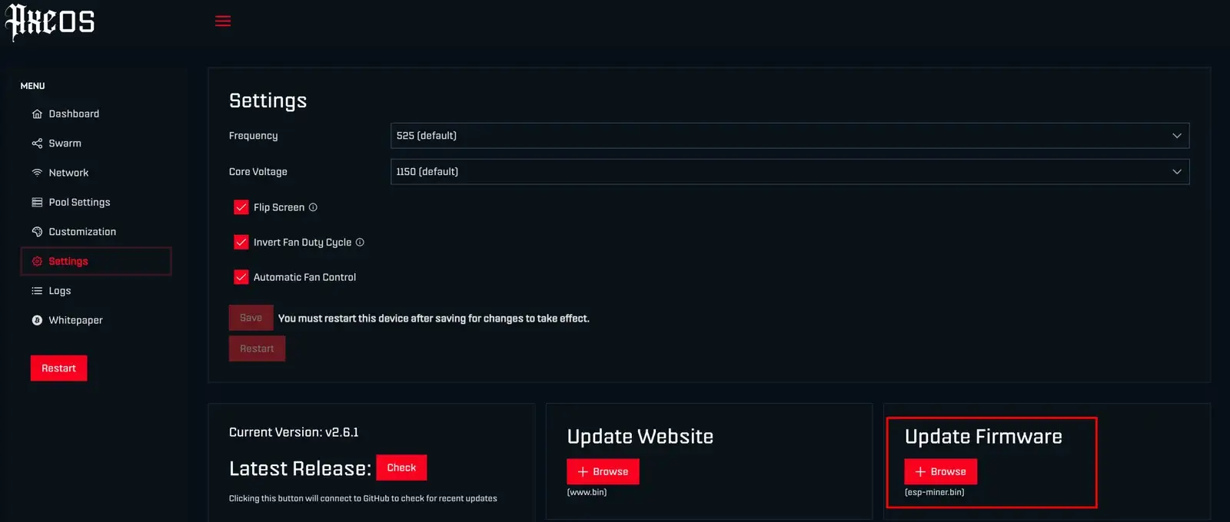Viewport: 1230px width, 522px height.
Task: Toggle the Flip Screen checkbox
Action: coord(241,207)
